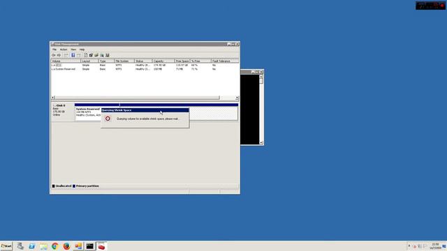Open the Start menu
This screenshot has height=251, width=447.
point(6,246)
